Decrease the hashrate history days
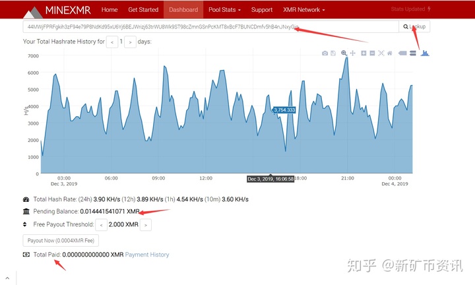The image size is (475, 285). 112,42
